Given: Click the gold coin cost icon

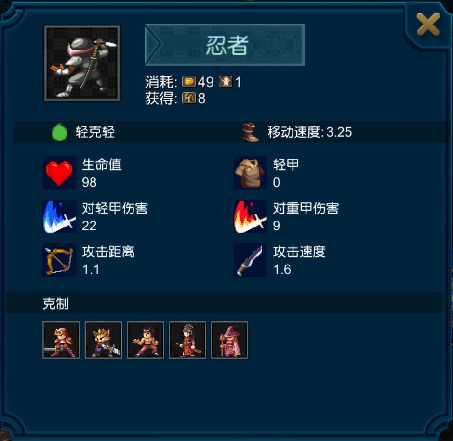Looking at the screenshot, I should point(189,82).
